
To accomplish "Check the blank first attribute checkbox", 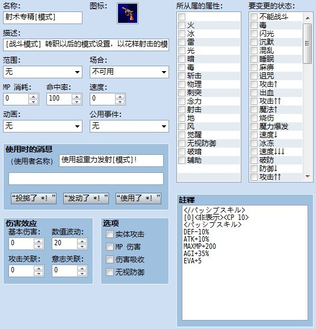I will coord(181,17).
